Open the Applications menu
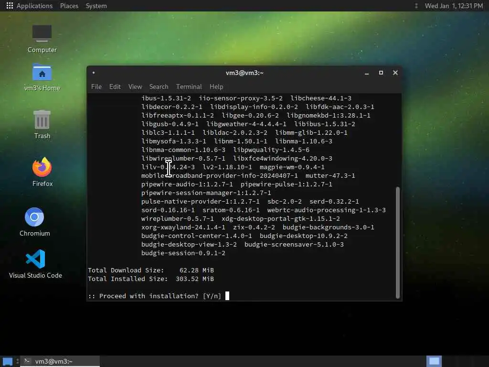 34,6
